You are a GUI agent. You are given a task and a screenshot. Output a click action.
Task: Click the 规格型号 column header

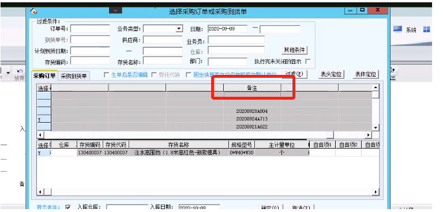tap(242, 145)
